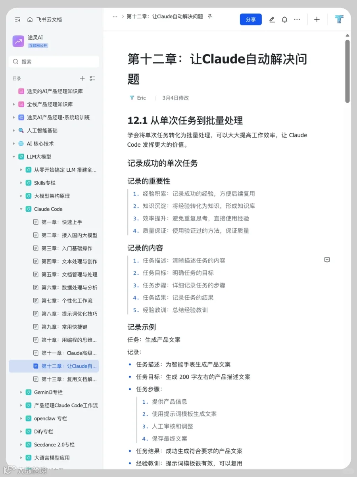Click the author avatar icon next to Eric
This screenshot has width=357, height=477.
pyautogui.click(x=132, y=98)
